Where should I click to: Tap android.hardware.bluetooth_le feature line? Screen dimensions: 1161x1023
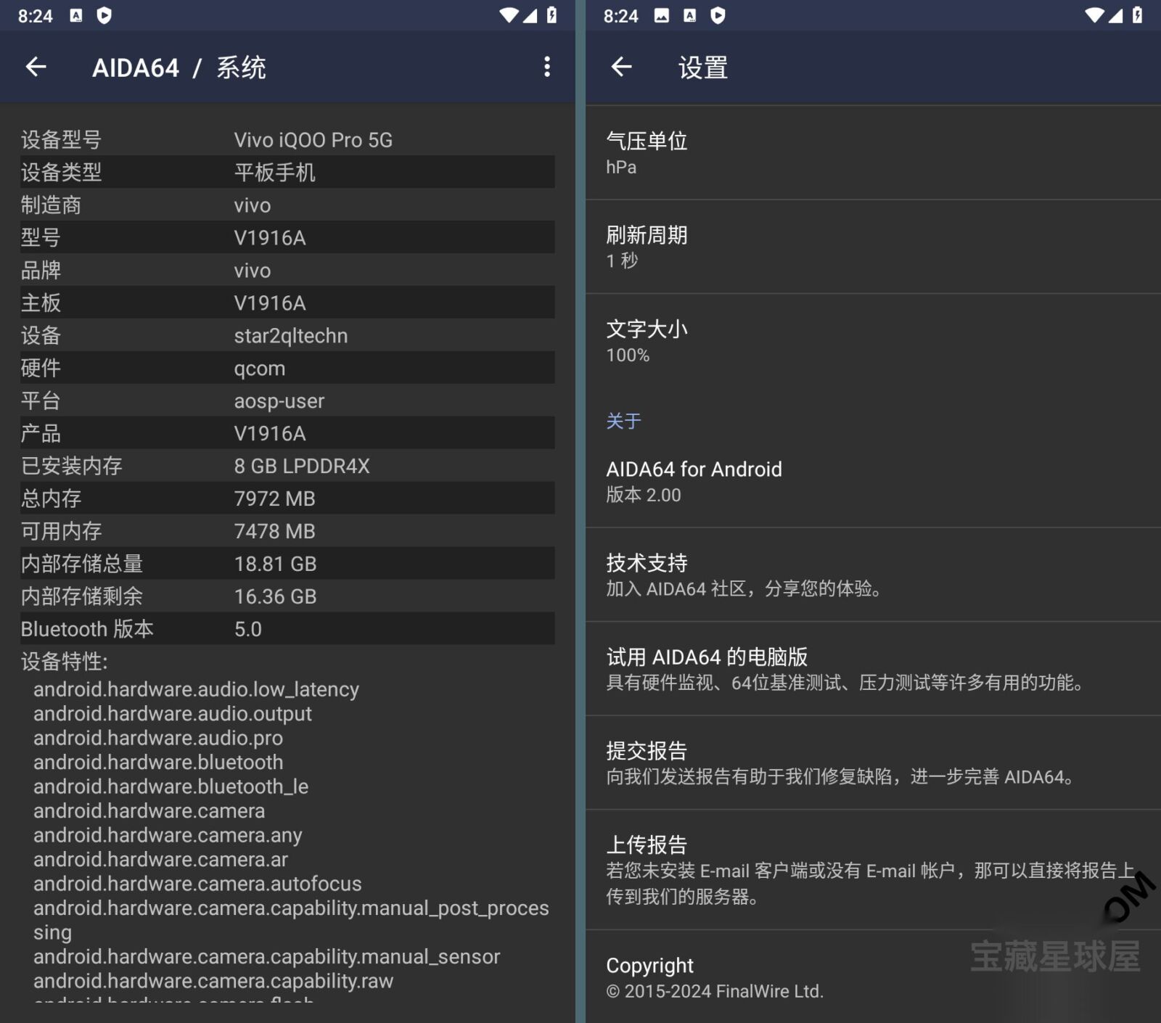tap(171, 786)
